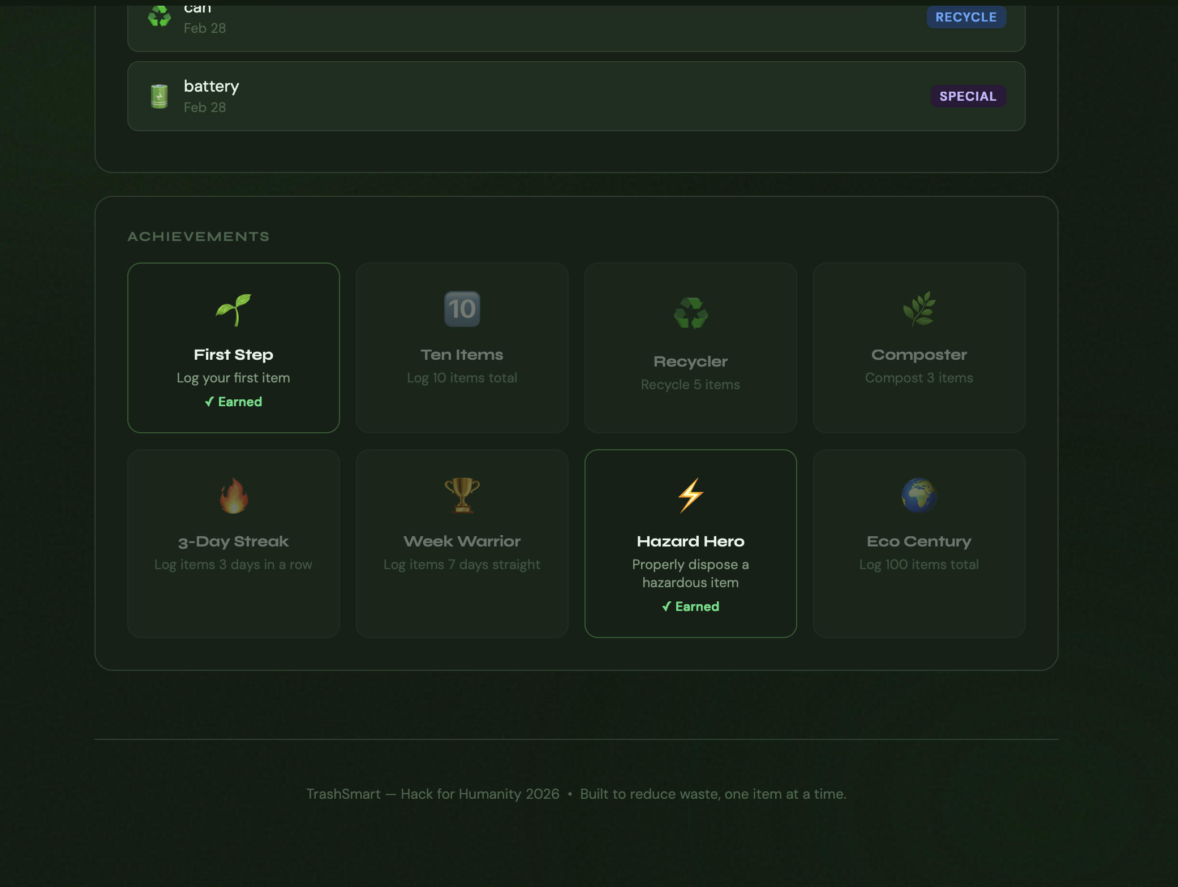This screenshot has width=1178, height=887.
Task: Click the battery icon in log entry
Action: tap(160, 96)
